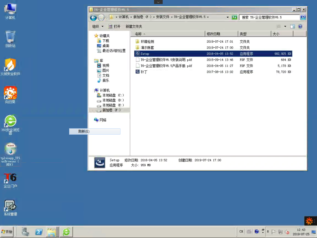Click 刷新(E) in the context menu
317x238 pixels.
(95, 131)
